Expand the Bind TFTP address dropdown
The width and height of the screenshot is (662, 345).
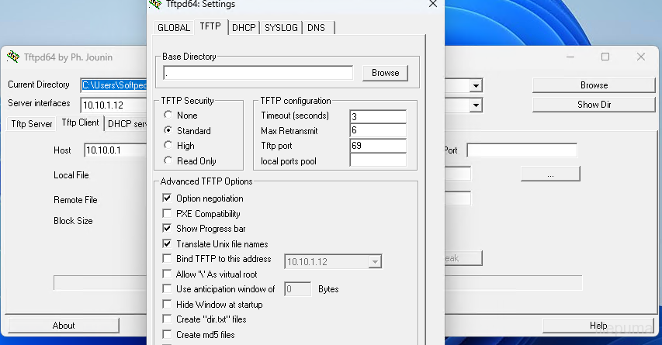click(375, 262)
